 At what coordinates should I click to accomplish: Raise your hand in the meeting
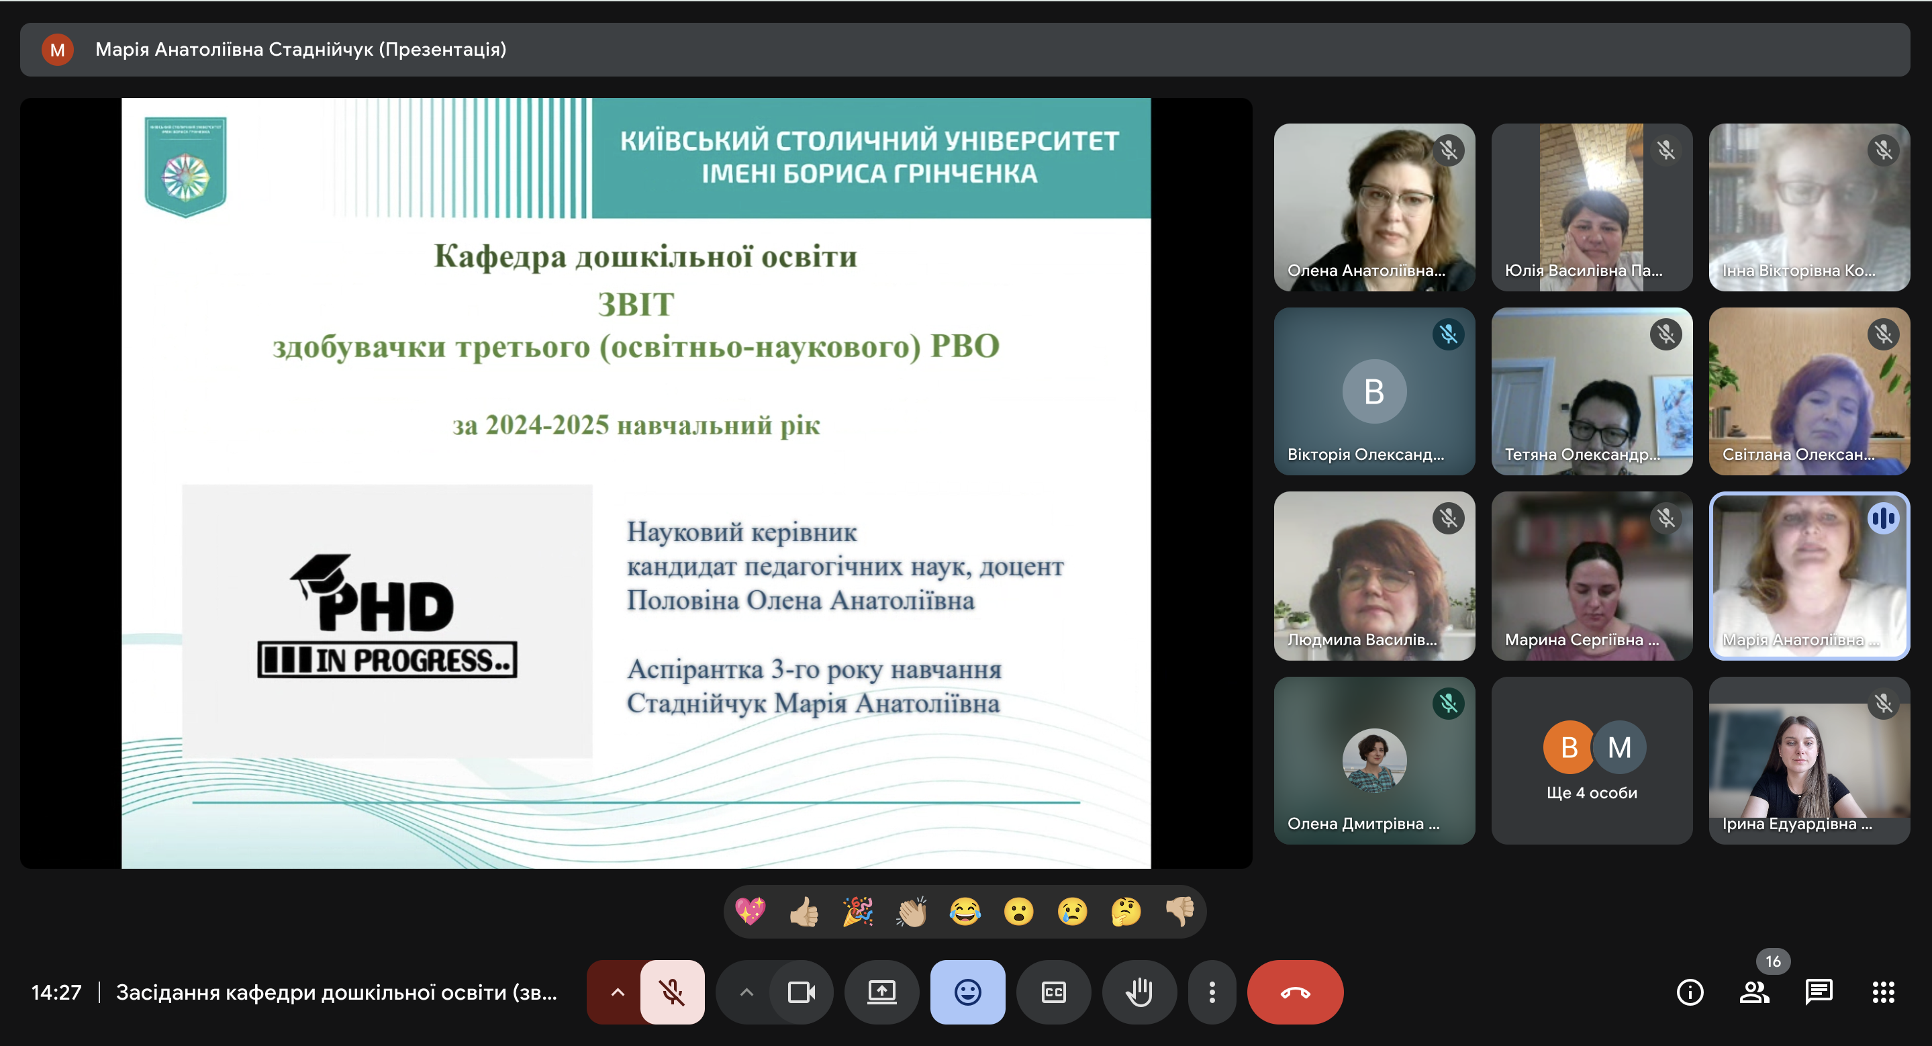click(x=1139, y=992)
